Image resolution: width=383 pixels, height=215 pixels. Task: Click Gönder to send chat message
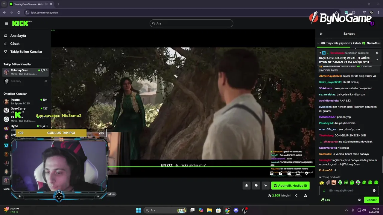[x=371, y=200]
